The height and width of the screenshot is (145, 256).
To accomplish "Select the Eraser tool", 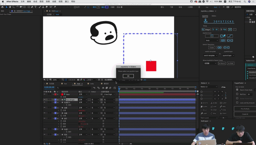I will pos(47,7).
